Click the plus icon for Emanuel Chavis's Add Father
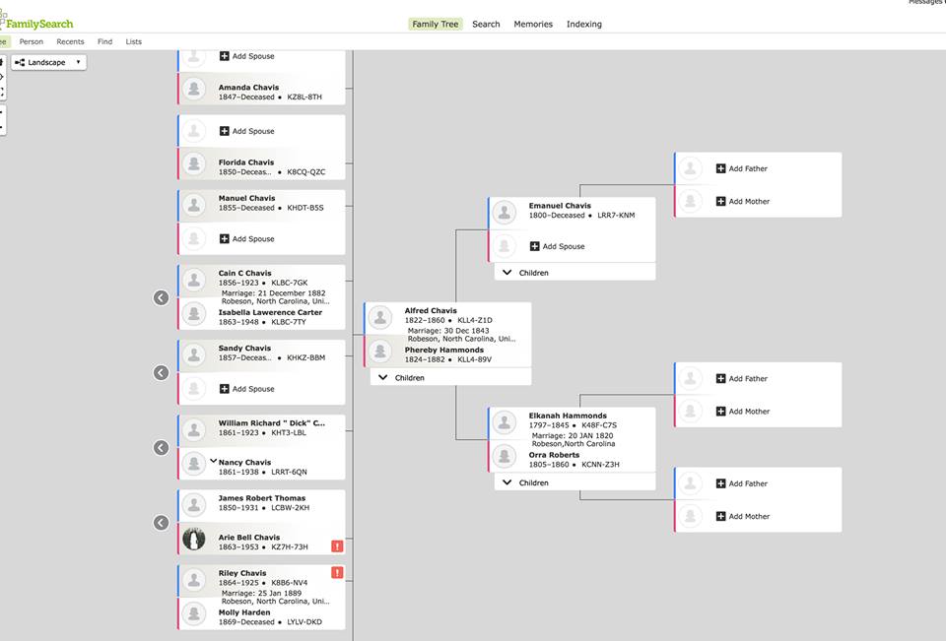 point(721,168)
